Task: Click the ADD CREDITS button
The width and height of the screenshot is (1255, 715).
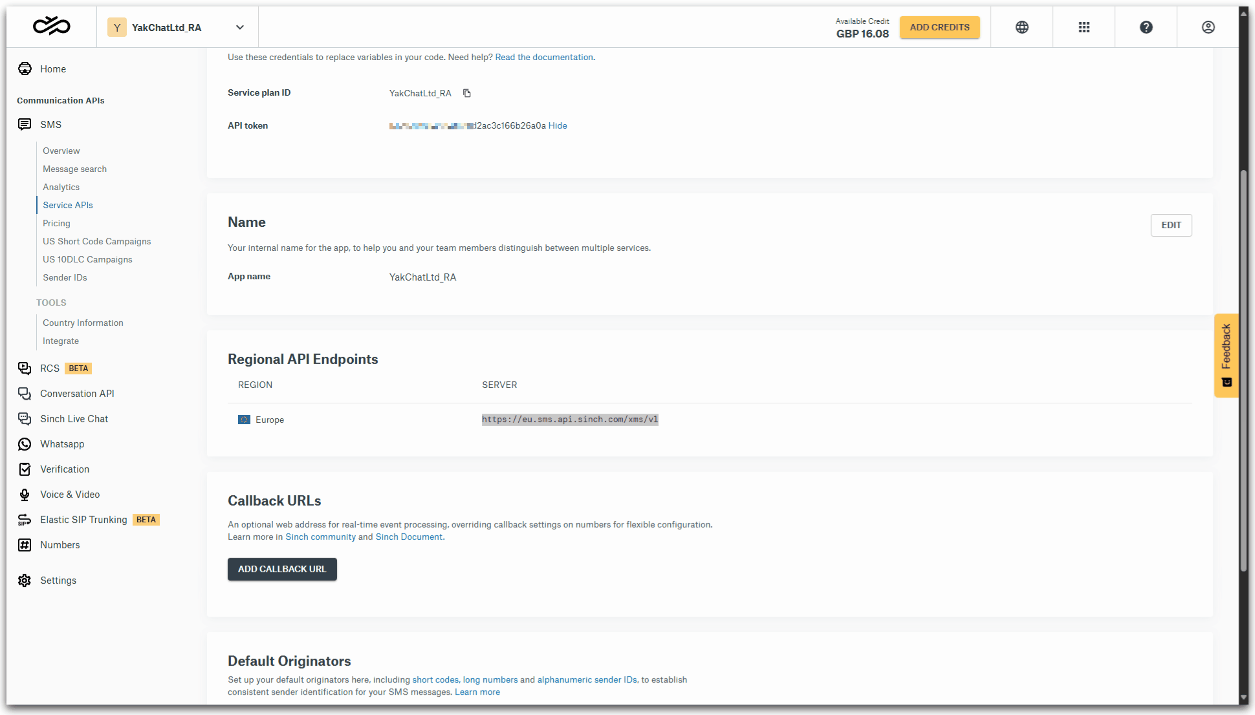Action: coord(939,27)
